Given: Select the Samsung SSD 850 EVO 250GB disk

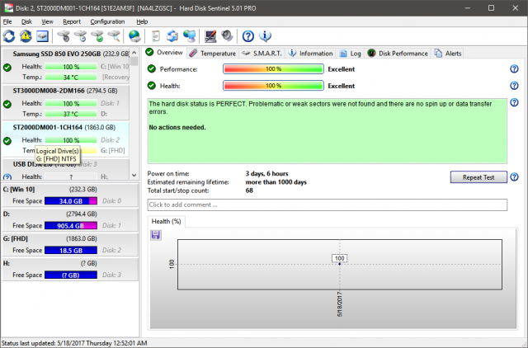Looking at the screenshot, I should pyautogui.click(x=64, y=54).
